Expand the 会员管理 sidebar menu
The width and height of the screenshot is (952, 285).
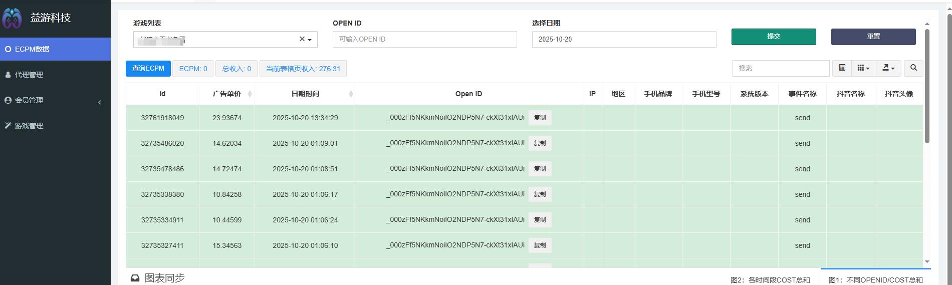tap(55, 100)
